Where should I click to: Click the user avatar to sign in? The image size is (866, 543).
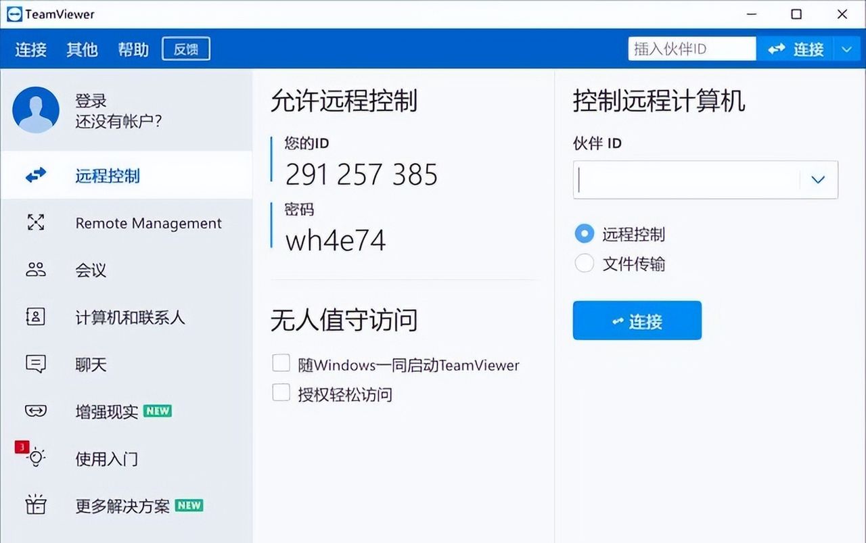(36, 108)
